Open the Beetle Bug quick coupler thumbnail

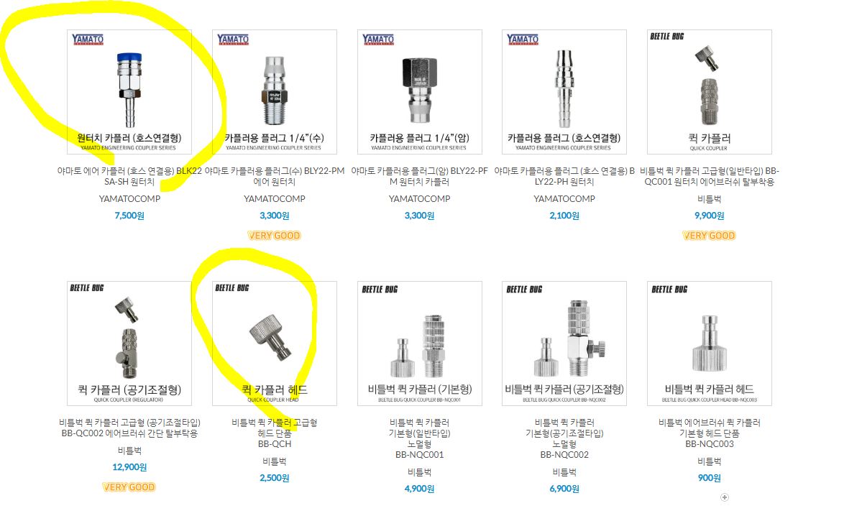709,92
